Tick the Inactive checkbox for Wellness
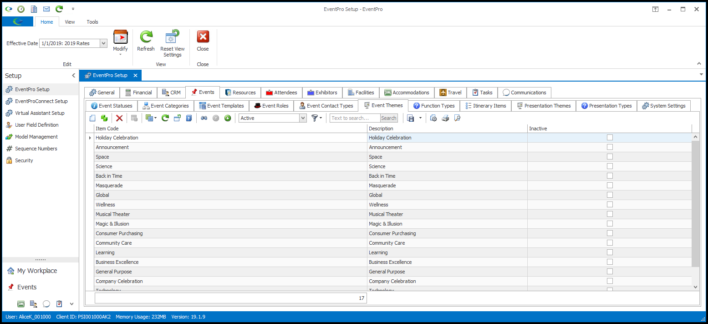This screenshot has height=324, width=708. [610, 204]
